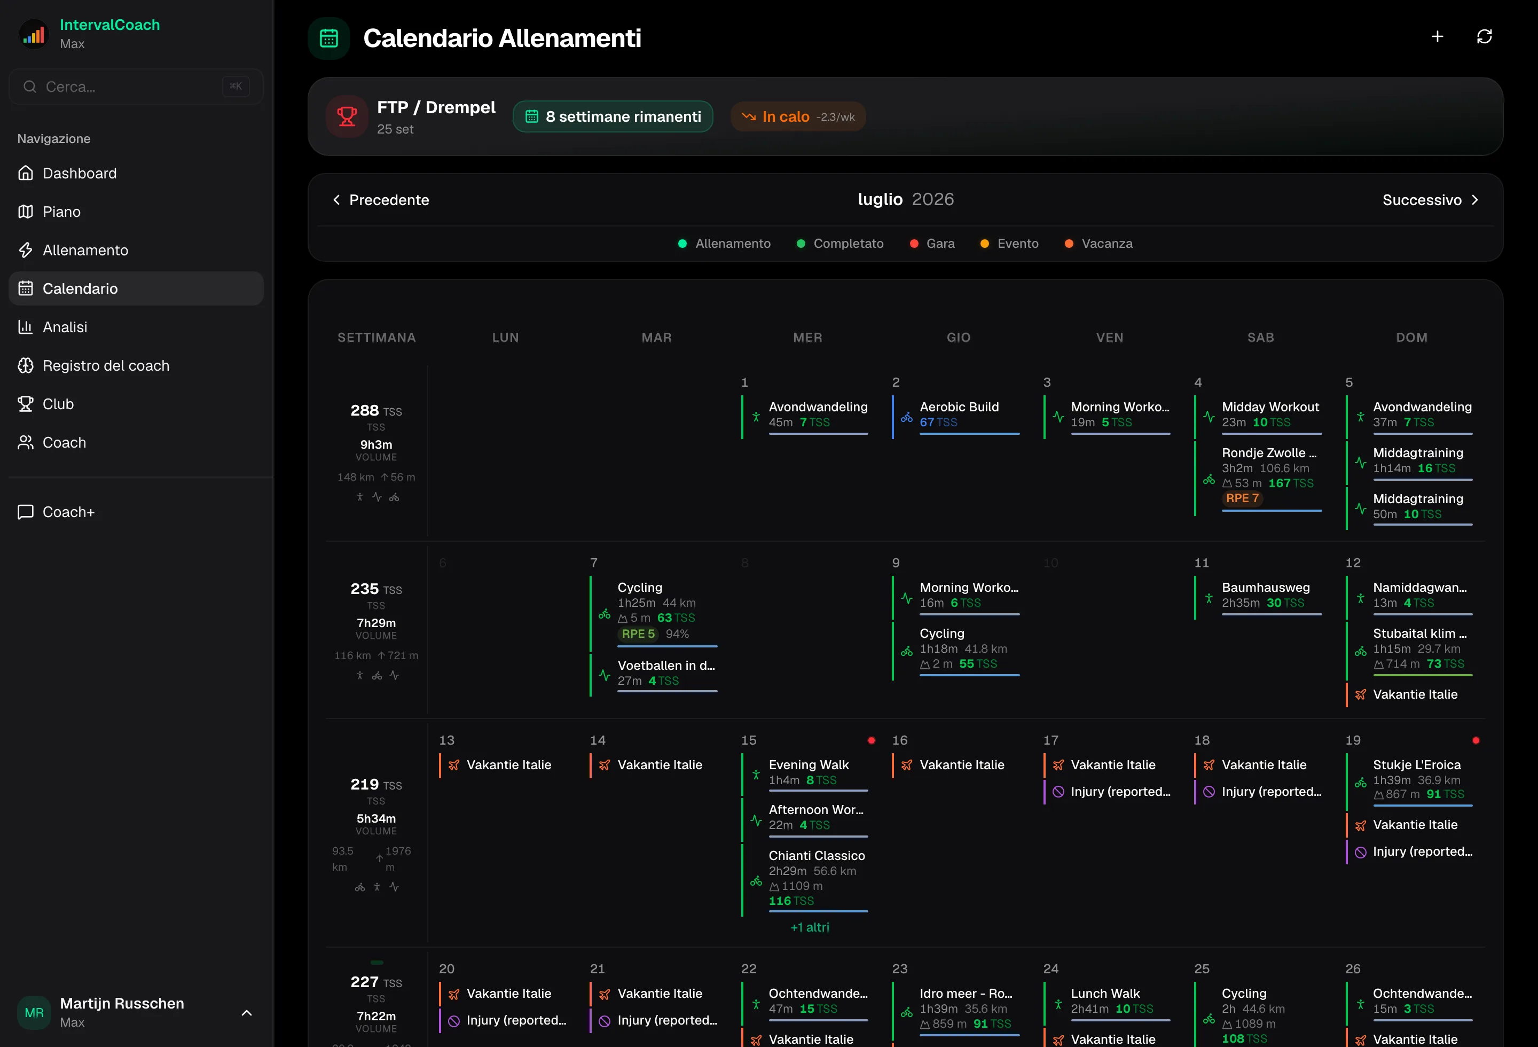Open Analisi section
The height and width of the screenshot is (1047, 1538).
click(x=136, y=327)
